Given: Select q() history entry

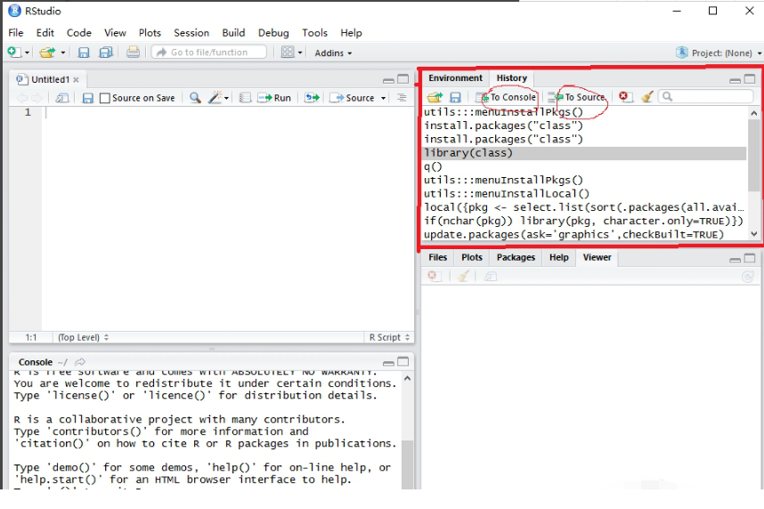Looking at the screenshot, I should click(x=585, y=166).
